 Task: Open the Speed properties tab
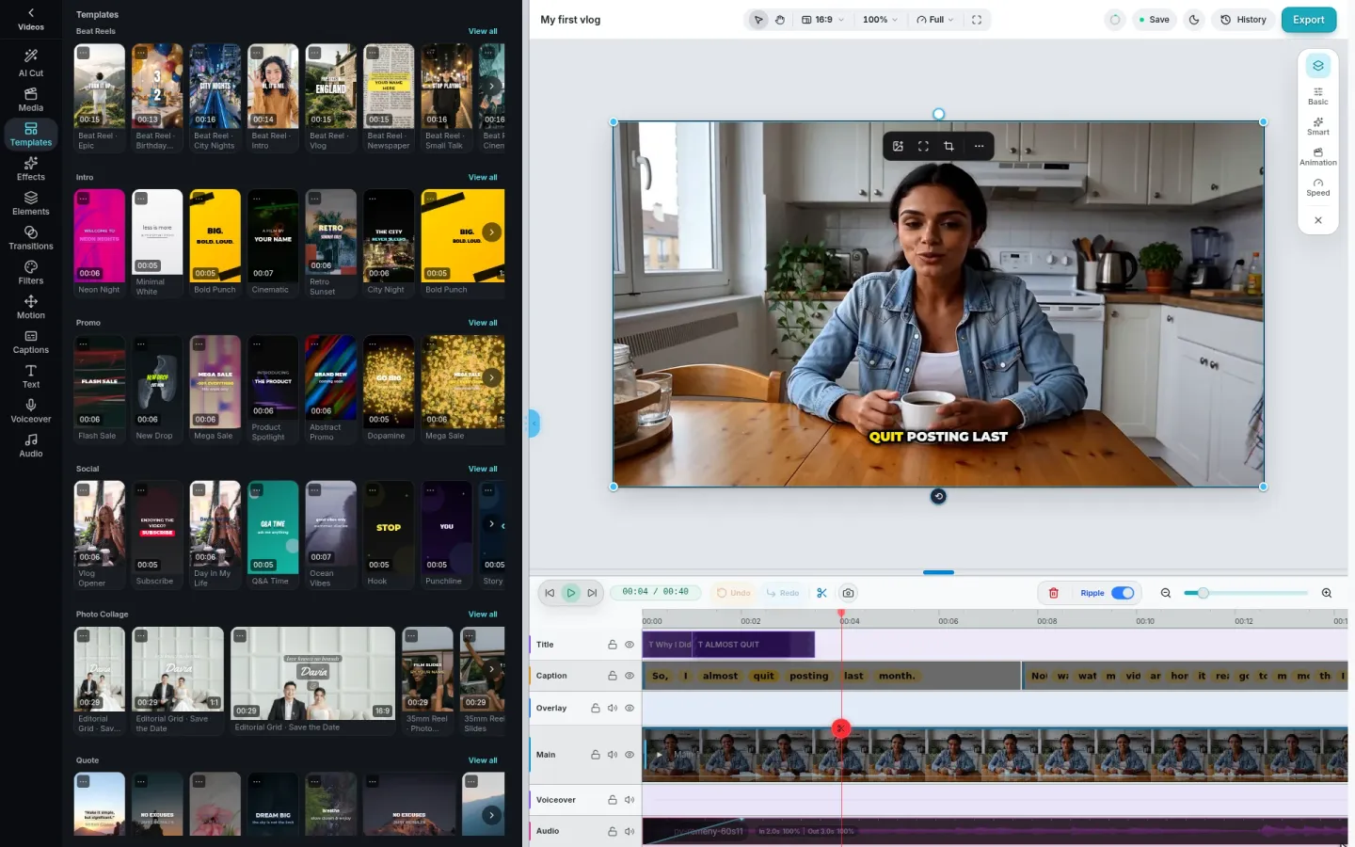(1318, 187)
